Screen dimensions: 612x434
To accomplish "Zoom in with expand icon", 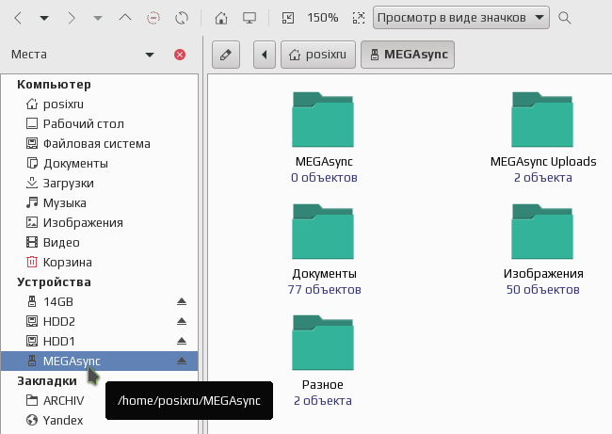I will click(x=359, y=18).
